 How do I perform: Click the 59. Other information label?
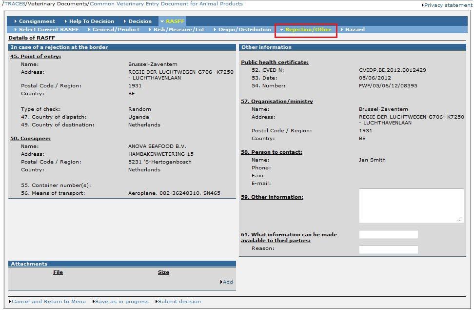click(x=272, y=197)
